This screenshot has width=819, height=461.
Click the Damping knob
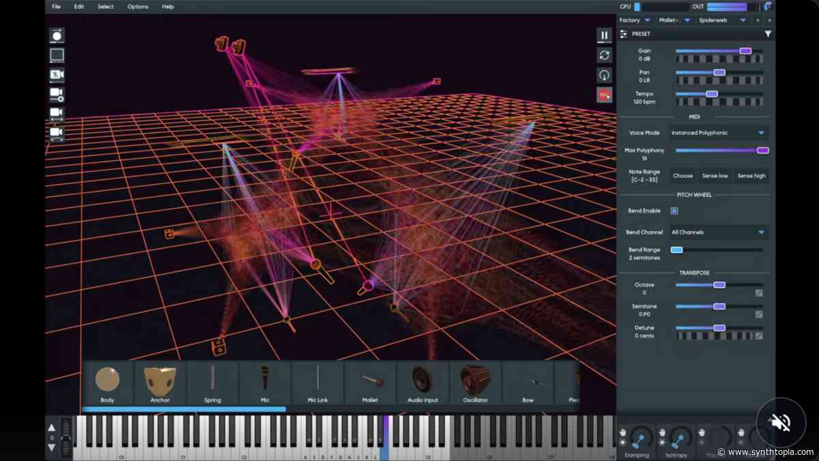(x=641, y=436)
